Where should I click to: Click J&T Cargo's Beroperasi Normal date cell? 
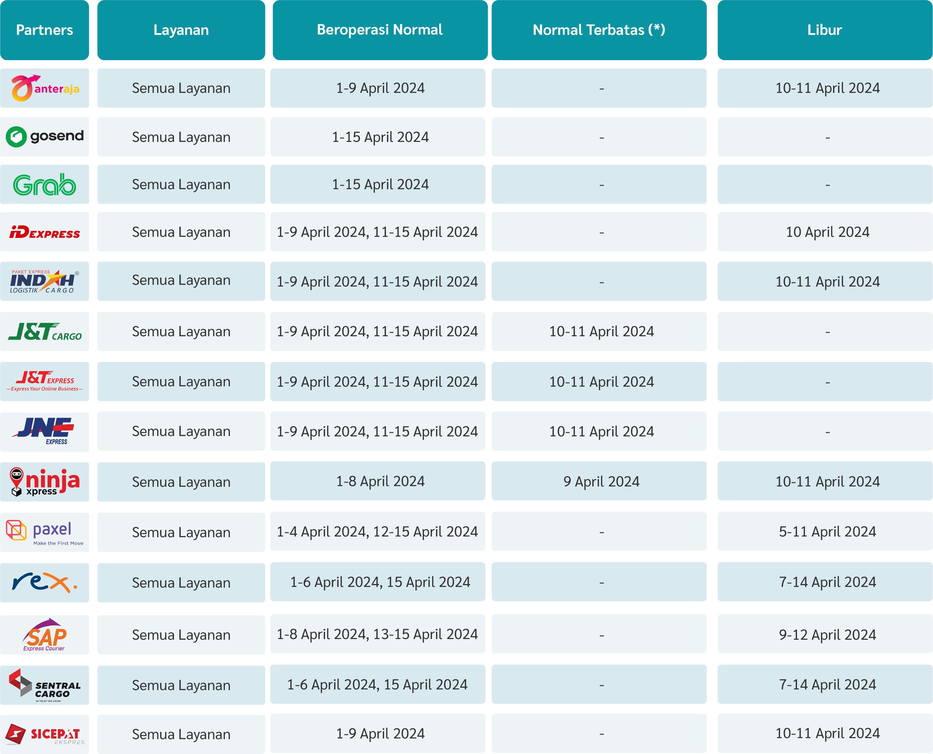point(378,331)
